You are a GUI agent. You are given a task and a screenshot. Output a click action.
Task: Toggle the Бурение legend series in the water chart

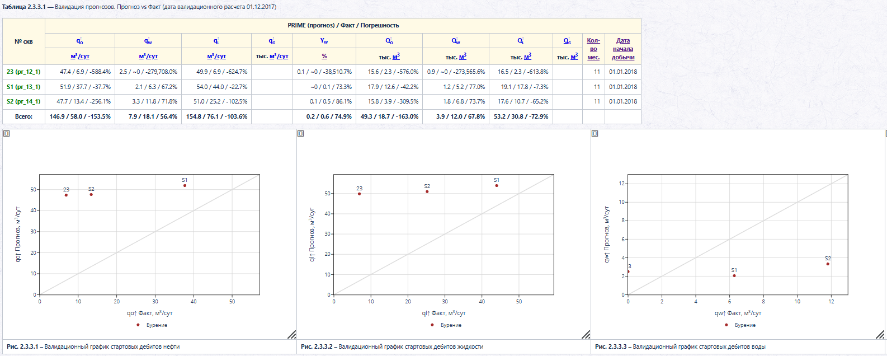pyautogui.click(x=740, y=325)
